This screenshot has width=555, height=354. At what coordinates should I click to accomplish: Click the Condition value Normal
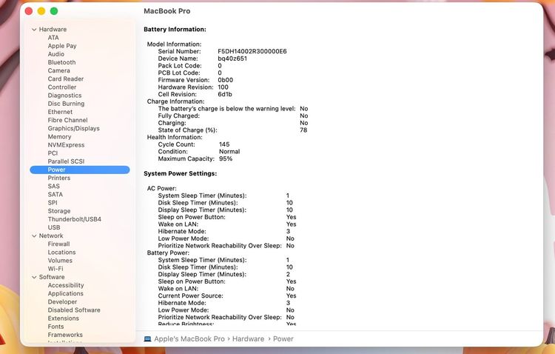[229, 152]
